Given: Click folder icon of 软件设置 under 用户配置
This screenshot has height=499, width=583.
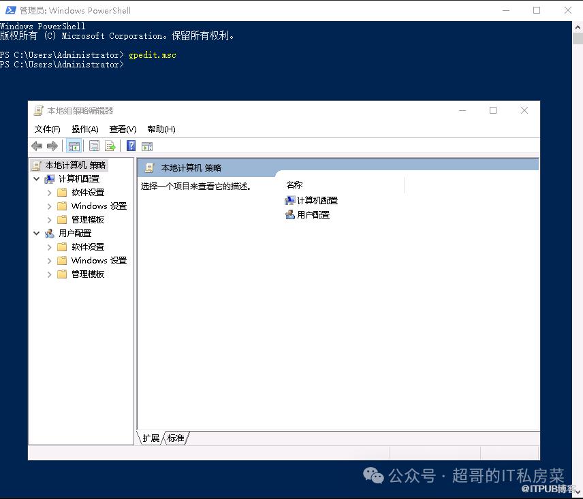Looking at the screenshot, I should (62, 246).
